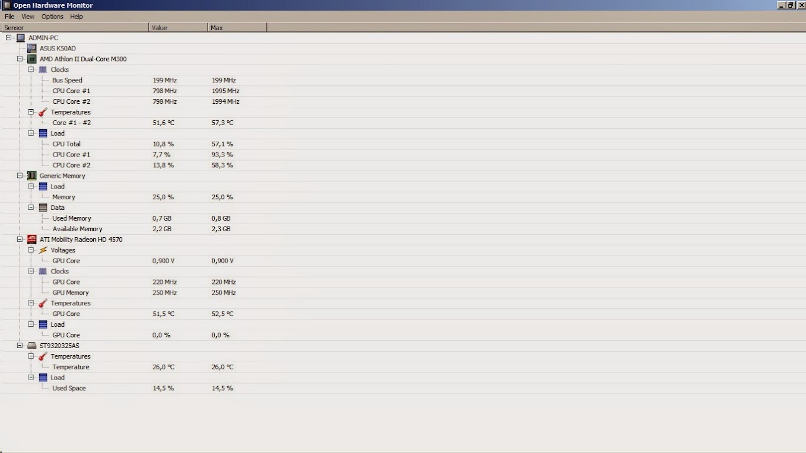Viewport: 806px width, 453px height.
Task: Click the thermometer icon under ST9320325AS
Action: pos(43,356)
